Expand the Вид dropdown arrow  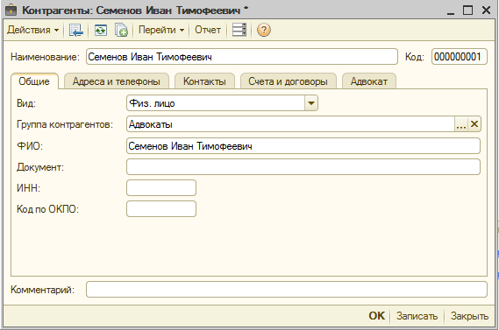coord(311,103)
